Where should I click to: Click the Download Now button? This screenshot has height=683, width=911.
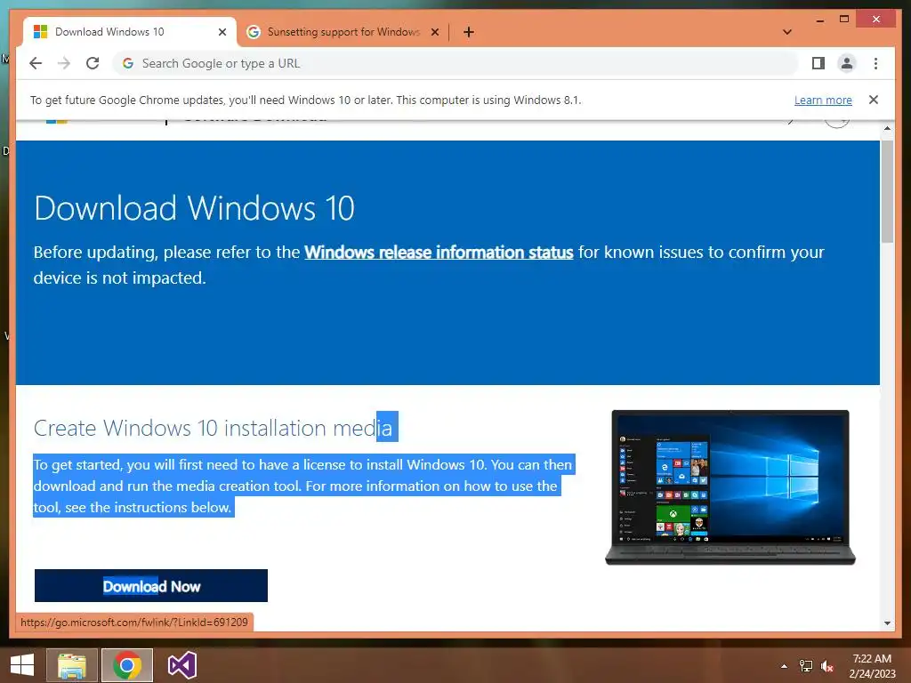[151, 585]
